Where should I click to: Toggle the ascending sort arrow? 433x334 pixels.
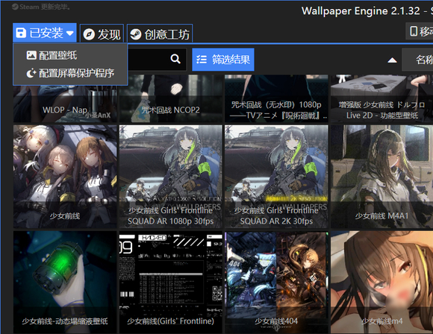coord(392,60)
